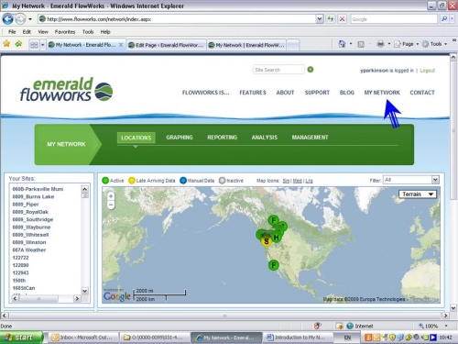Open Inbox - Microsoft Outlook taskbar item
The width and height of the screenshot is (458, 344).
(82, 338)
